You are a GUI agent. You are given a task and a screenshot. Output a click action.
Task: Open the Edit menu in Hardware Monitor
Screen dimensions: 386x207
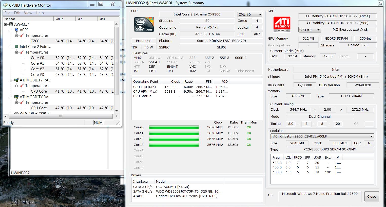point(17,13)
